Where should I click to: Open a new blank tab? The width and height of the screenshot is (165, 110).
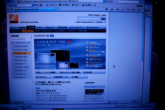pyautogui.click(x=57, y=10)
